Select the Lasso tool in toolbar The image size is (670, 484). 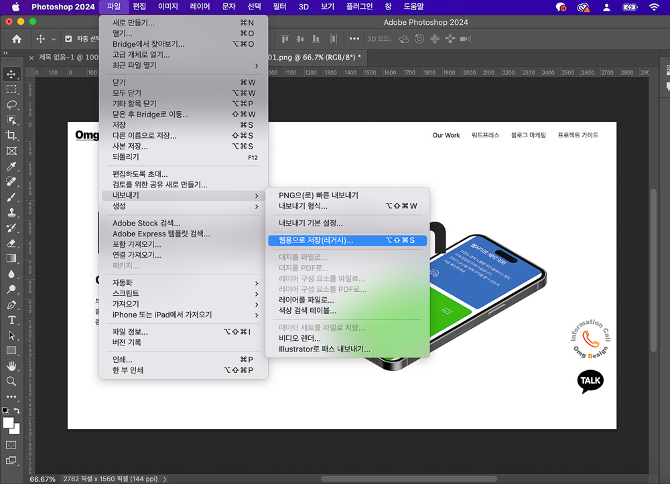[11, 104]
